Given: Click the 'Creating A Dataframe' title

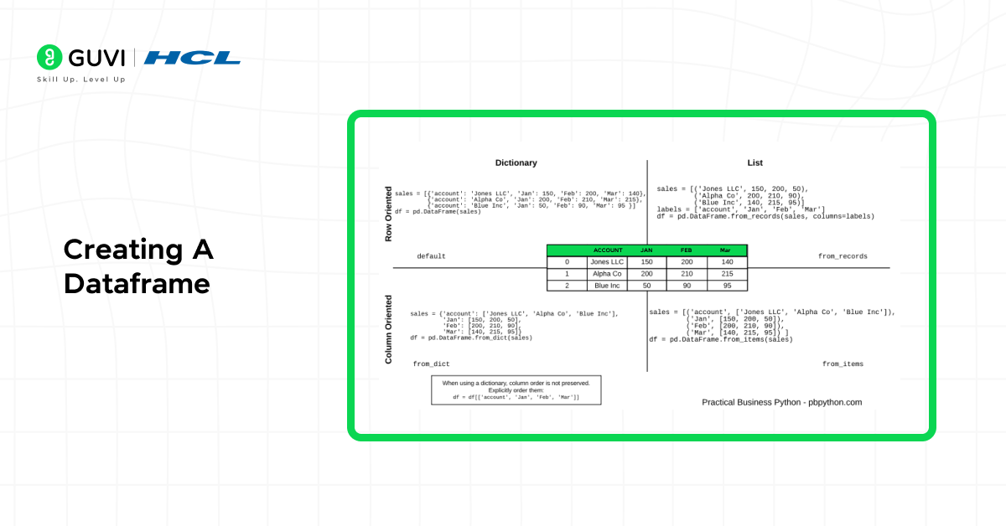Looking at the screenshot, I should click(x=138, y=268).
